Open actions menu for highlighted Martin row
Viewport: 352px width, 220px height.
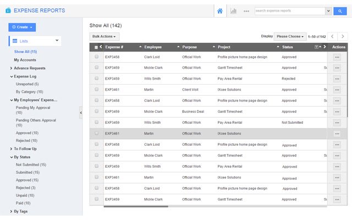[x=337, y=134]
